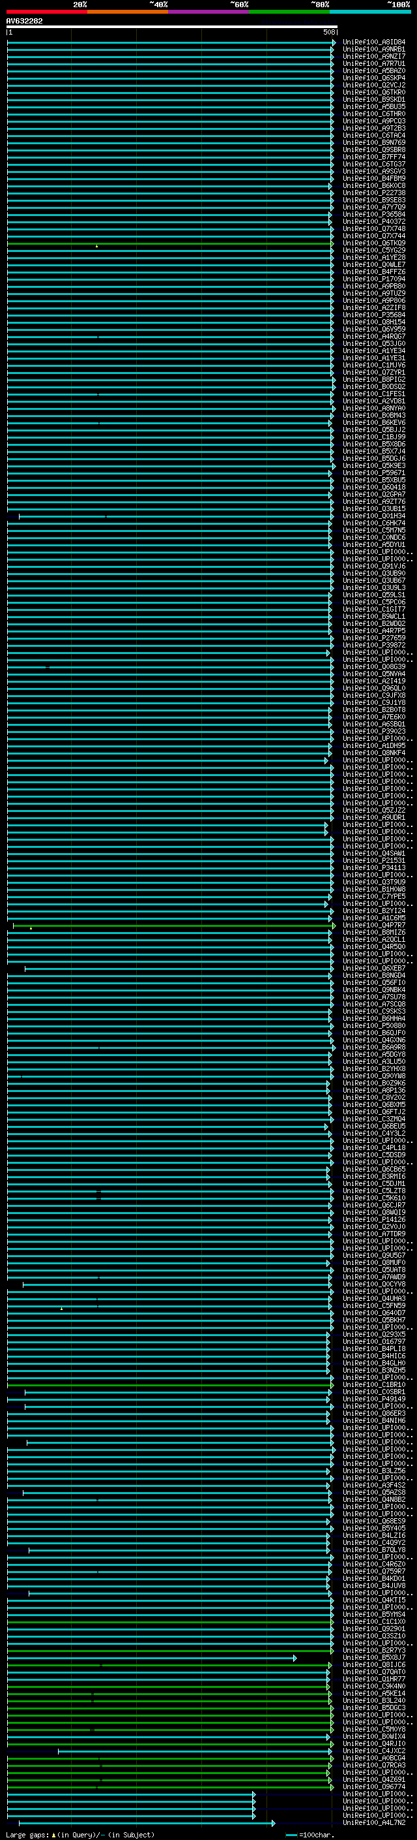417x1840 pixels.
Task: Select hit UniRef100_A3F4S2
Action: (374, 1485)
